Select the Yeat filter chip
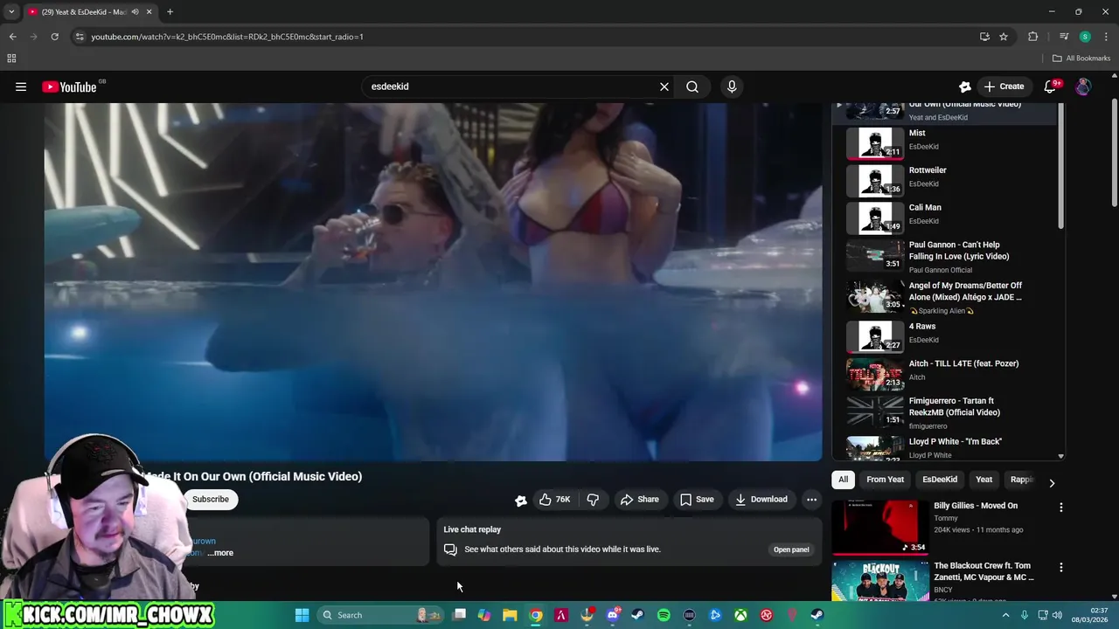This screenshot has width=1119, height=629. [x=984, y=480]
